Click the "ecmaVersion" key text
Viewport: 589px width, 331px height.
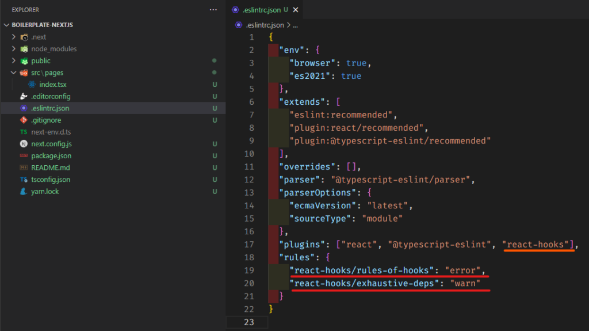click(323, 206)
